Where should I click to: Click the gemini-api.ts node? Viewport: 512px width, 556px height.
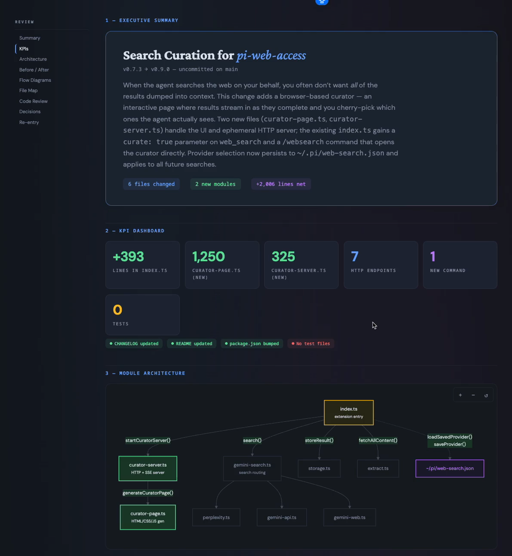[x=282, y=518]
